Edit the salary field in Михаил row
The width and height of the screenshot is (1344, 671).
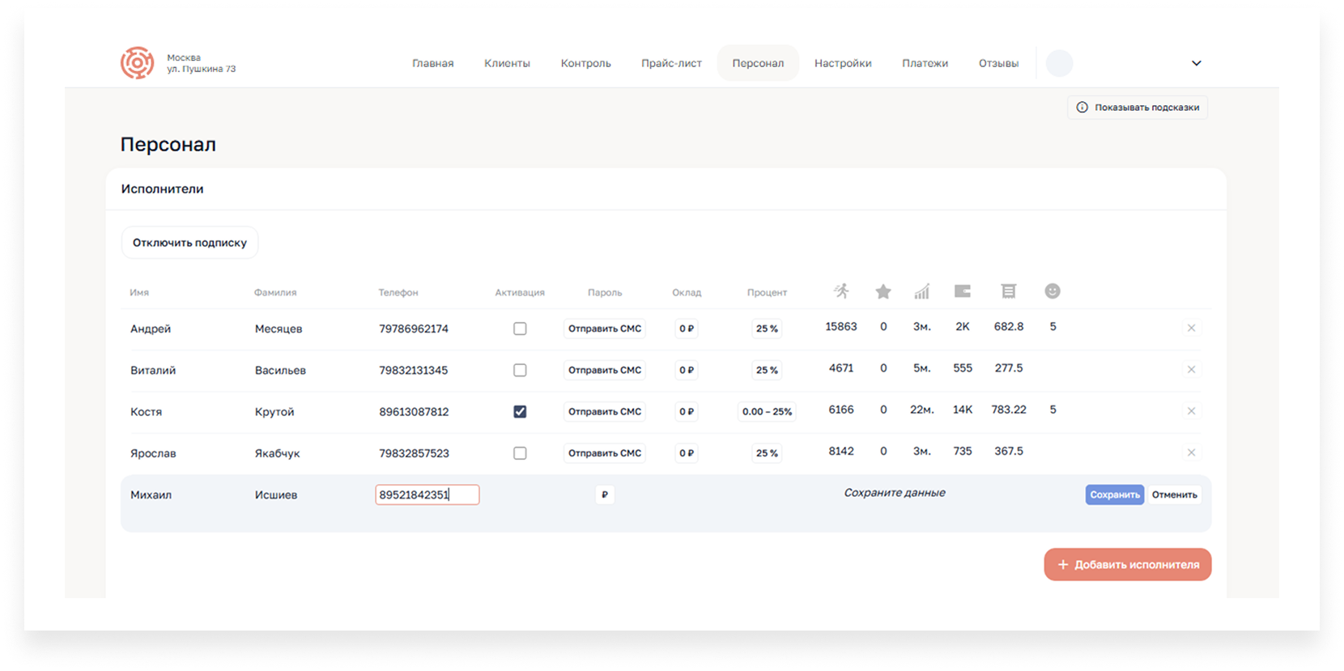pyautogui.click(x=605, y=495)
